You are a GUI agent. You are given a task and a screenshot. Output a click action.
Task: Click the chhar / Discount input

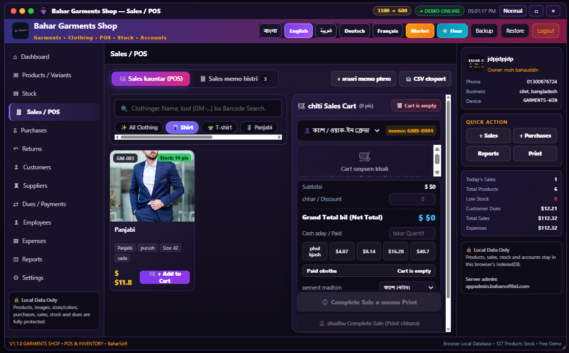pos(412,199)
